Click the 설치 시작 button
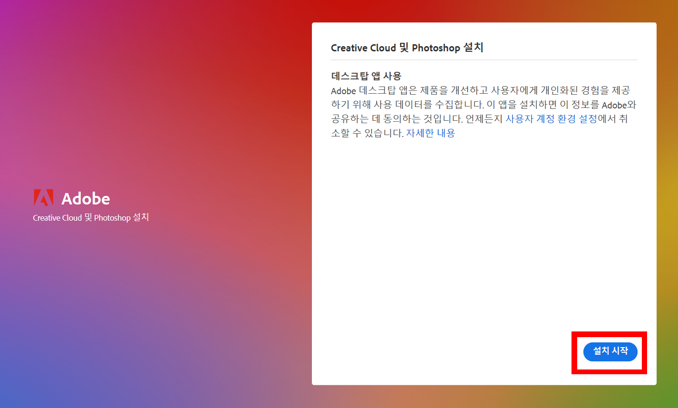This screenshot has height=408, width=678. point(610,351)
